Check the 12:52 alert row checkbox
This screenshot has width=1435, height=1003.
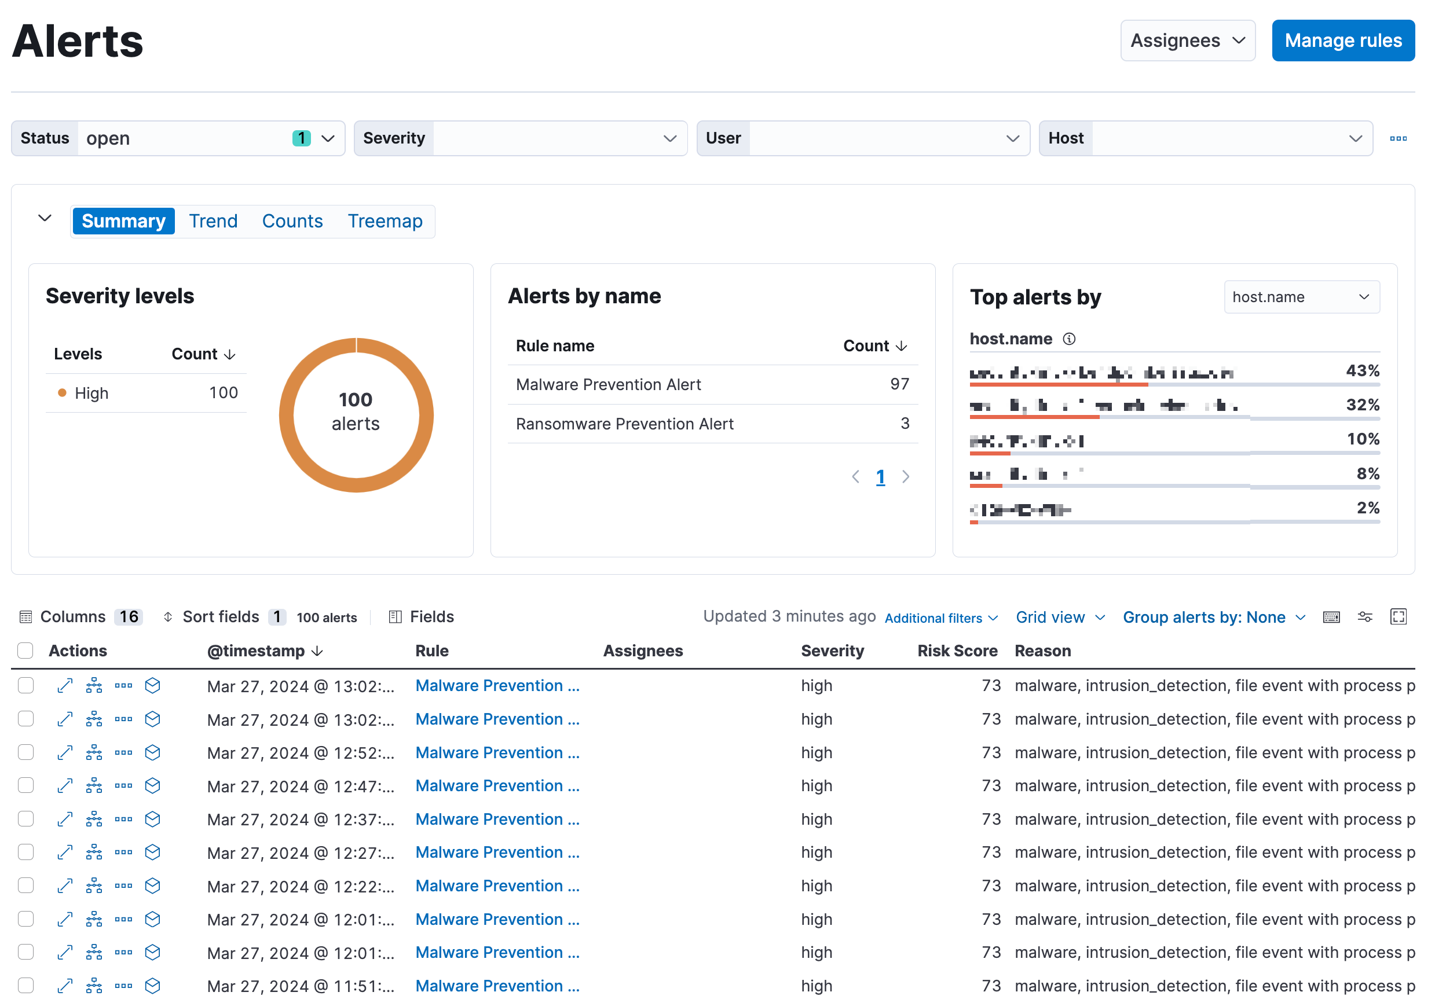point(25,752)
